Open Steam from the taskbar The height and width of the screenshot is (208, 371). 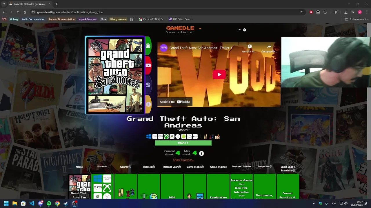(x=66, y=203)
